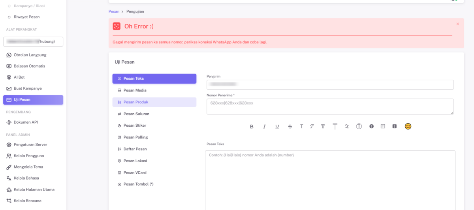Select Pesan Stiker message type
The width and height of the screenshot is (474, 210).
coord(135,126)
